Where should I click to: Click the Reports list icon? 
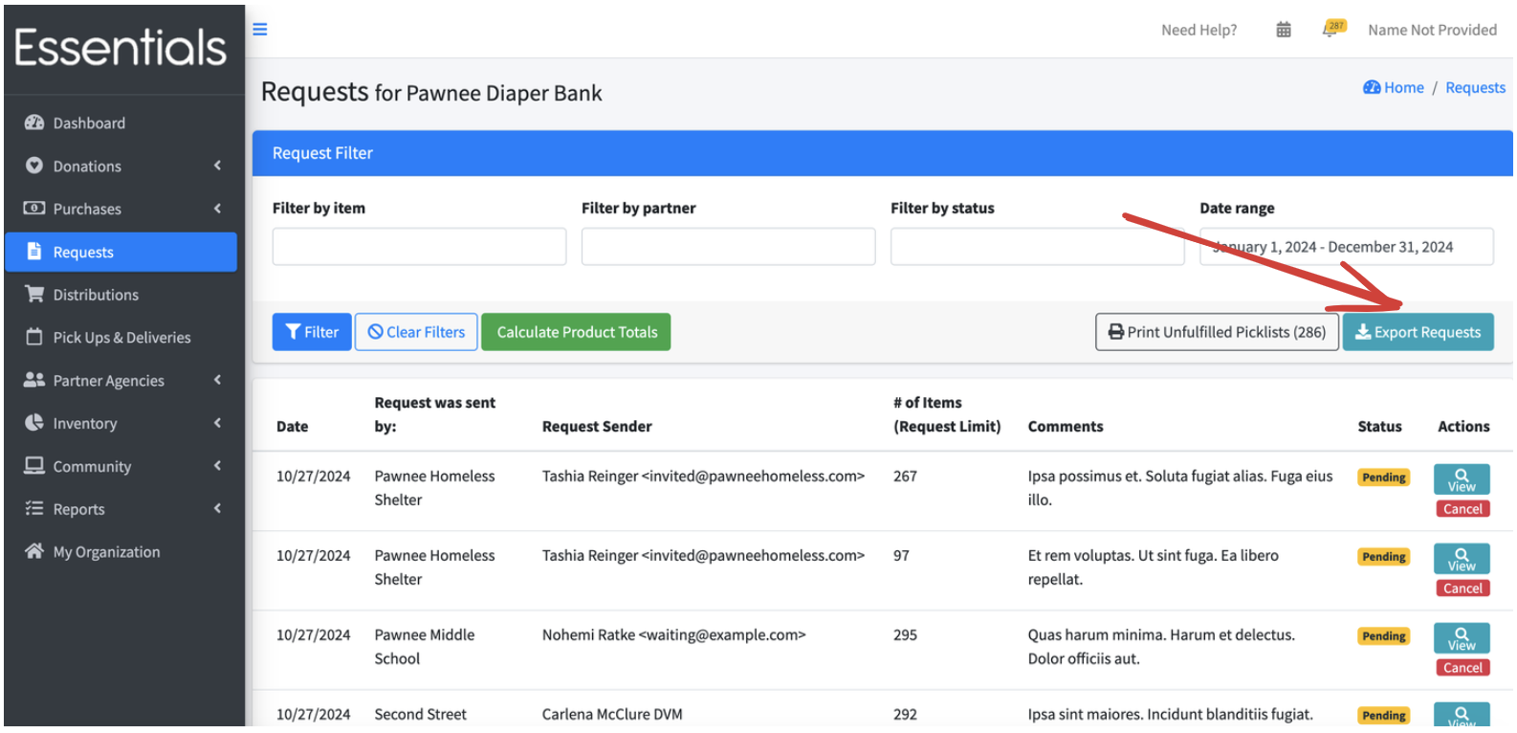34,508
